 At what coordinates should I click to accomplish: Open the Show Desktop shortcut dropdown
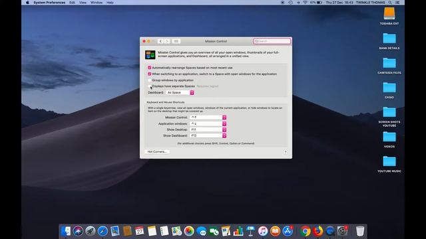pos(208,129)
